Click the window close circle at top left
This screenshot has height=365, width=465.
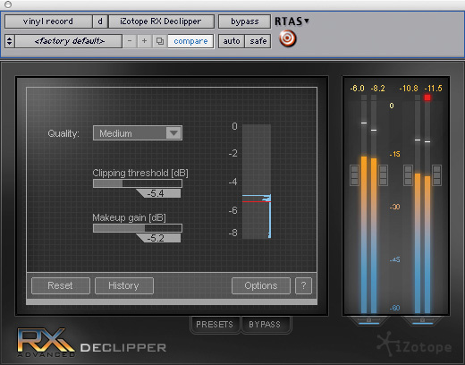[x=8, y=4]
